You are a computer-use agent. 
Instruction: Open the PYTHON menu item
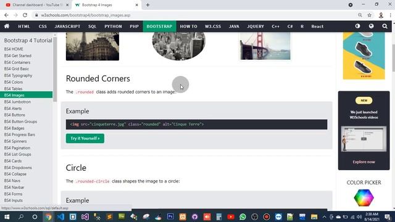(113, 26)
